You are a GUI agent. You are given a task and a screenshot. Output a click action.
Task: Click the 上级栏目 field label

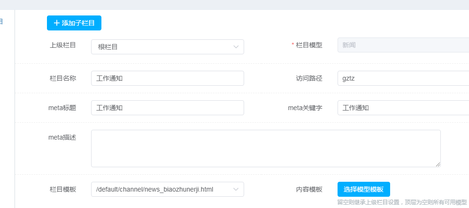(63, 45)
